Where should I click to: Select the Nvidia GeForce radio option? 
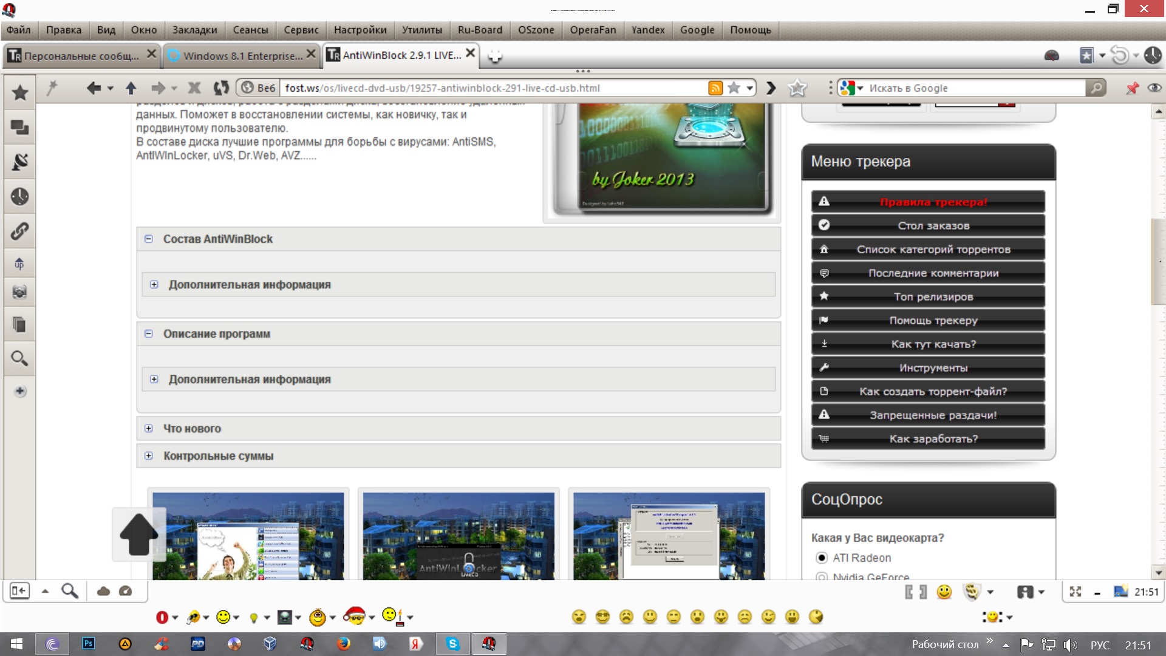point(822,576)
